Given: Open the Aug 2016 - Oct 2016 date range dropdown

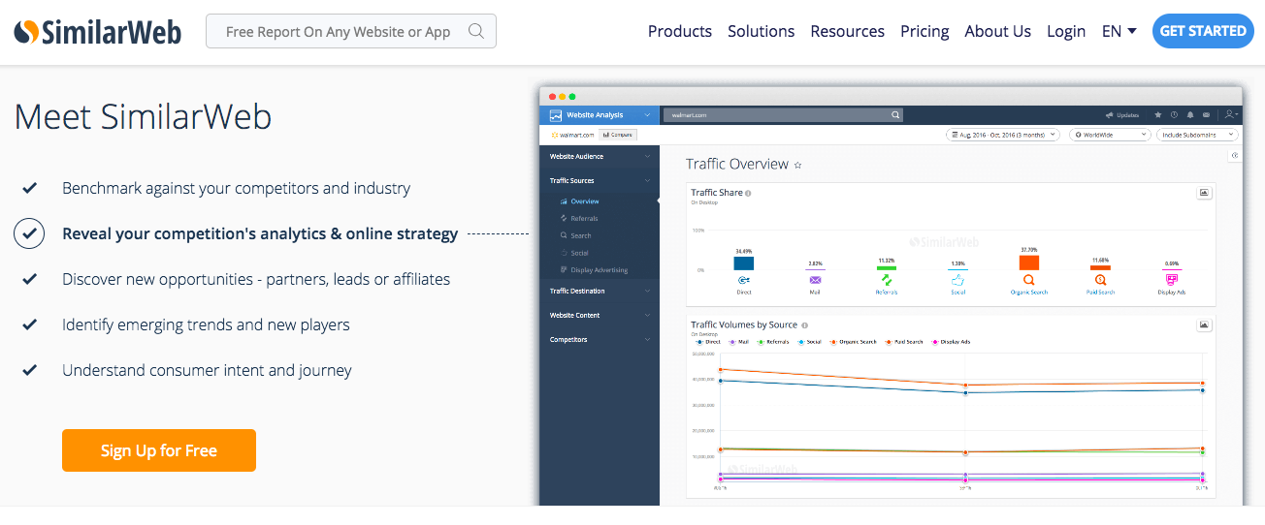Looking at the screenshot, I should pyautogui.click(x=1002, y=135).
